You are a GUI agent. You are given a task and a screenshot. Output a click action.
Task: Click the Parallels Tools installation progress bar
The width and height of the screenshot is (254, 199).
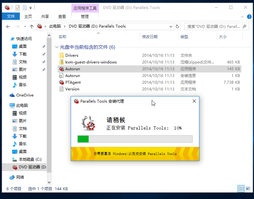click(x=135, y=139)
